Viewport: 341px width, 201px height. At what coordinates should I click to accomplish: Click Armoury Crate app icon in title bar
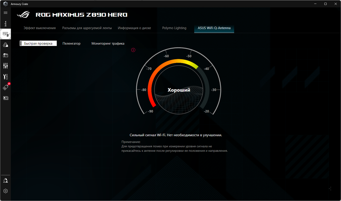tap(5, 4)
